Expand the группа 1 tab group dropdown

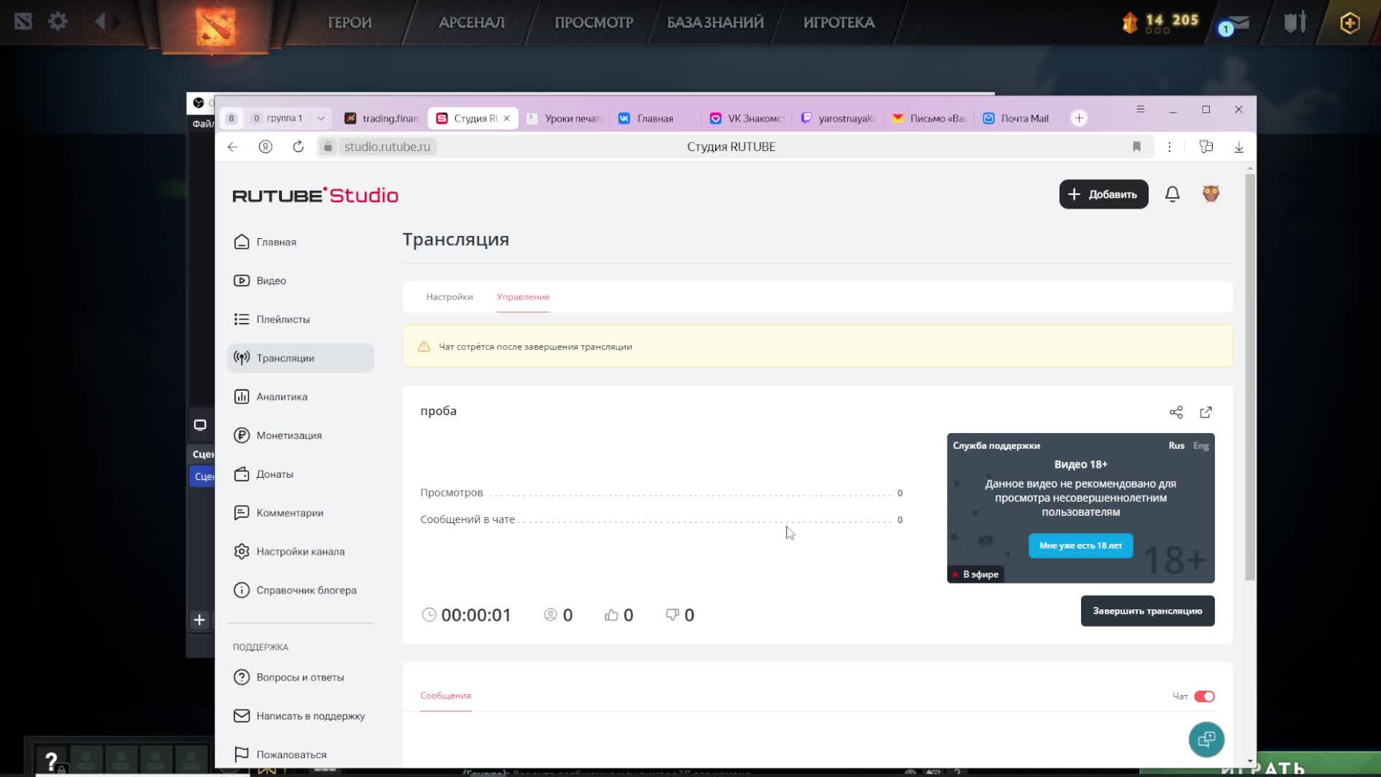321,119
